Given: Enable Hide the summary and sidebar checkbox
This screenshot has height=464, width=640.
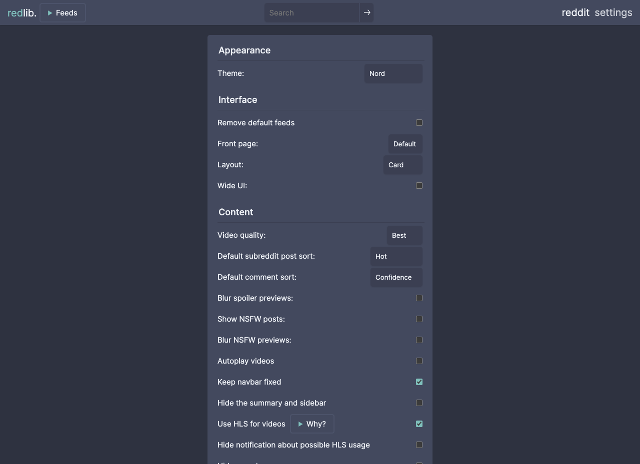Looking at the screenshot, I should 419,403.
